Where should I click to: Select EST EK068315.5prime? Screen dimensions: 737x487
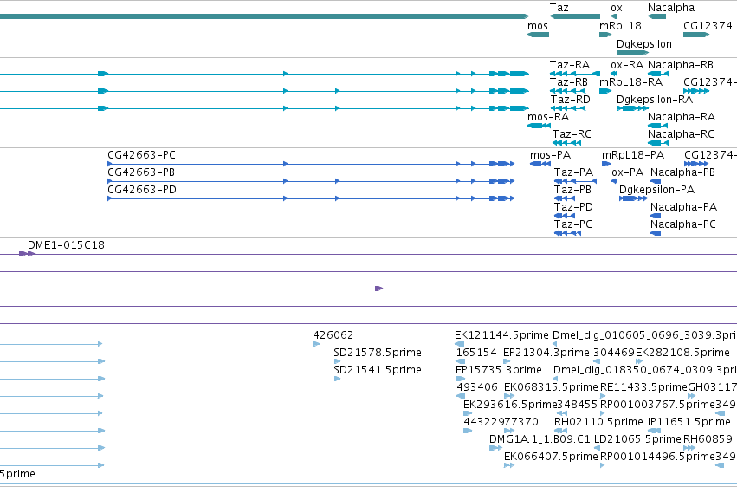tap(551, 388)
